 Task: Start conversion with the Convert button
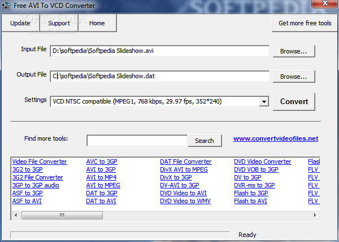pos(294,102)
